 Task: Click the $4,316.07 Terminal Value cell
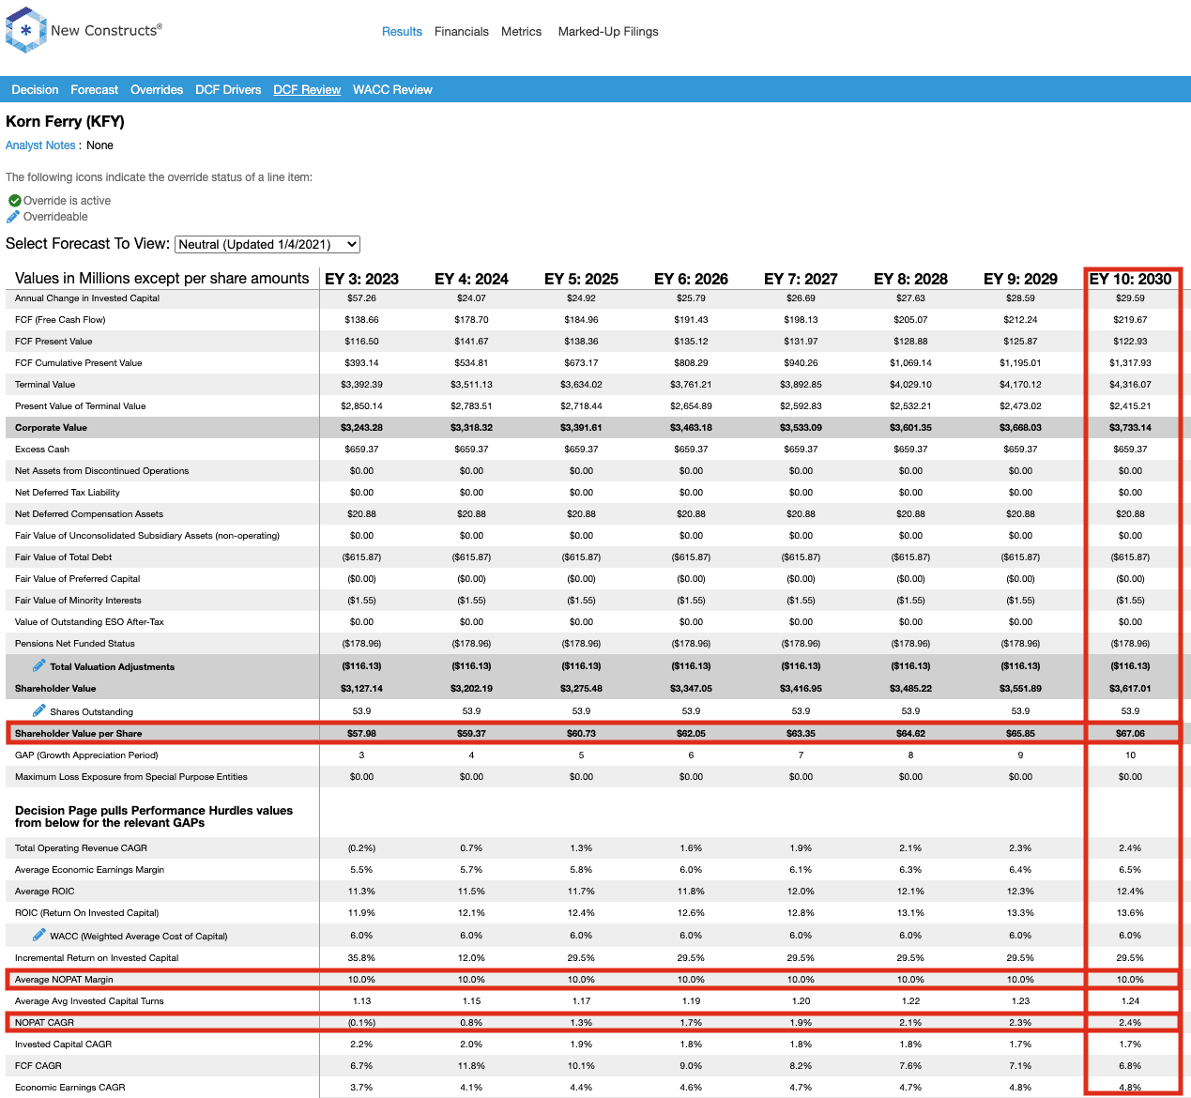[1130, 385]
